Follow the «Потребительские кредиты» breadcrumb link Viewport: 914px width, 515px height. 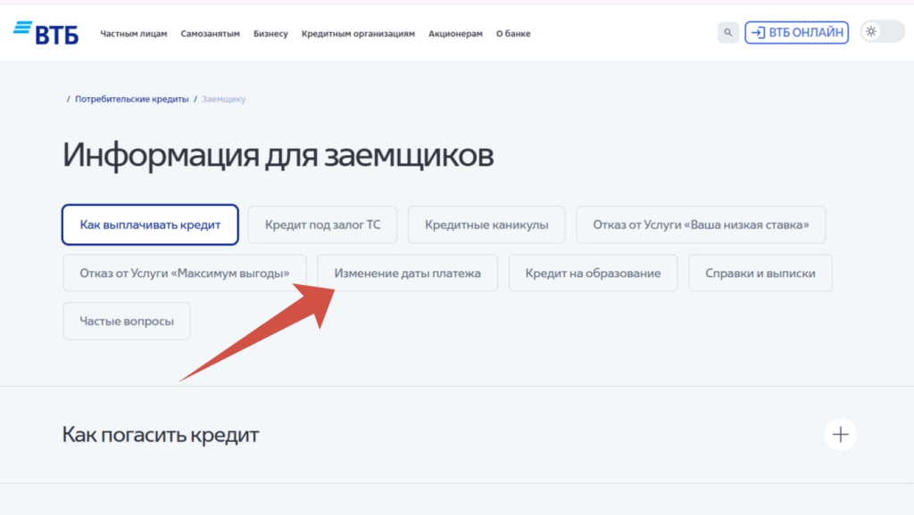click(x=132, y=99)
